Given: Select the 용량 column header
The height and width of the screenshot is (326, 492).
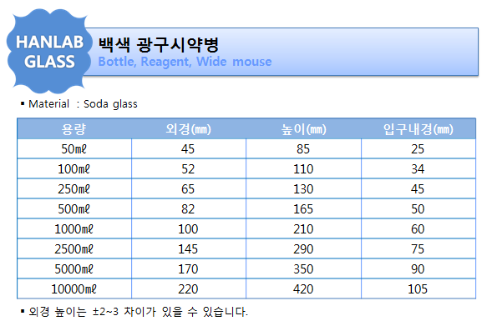Looking at the screenshot, I should point(74,129).
